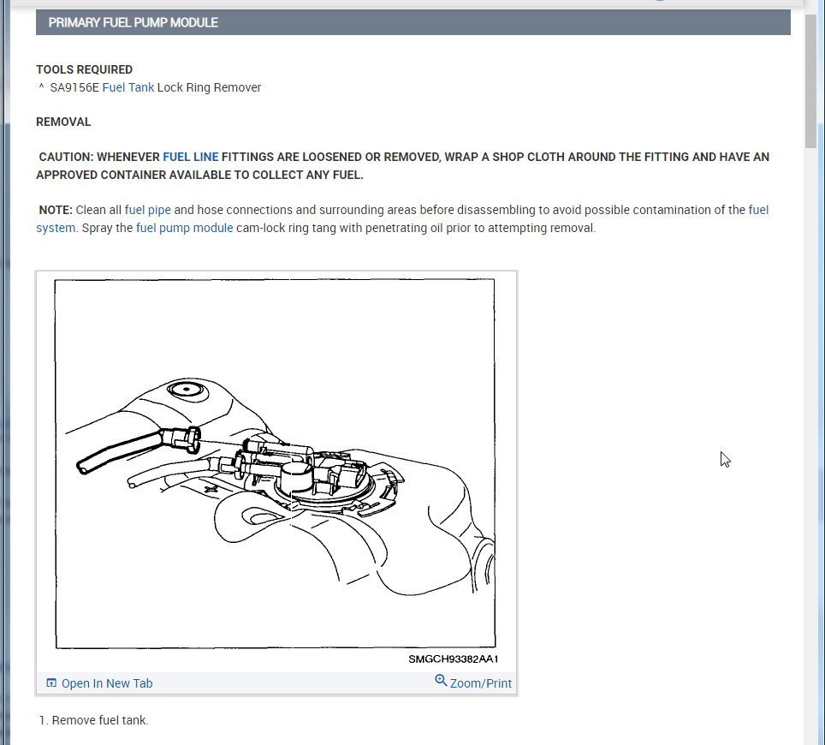Open the fuel system link in note

point(402,218)
